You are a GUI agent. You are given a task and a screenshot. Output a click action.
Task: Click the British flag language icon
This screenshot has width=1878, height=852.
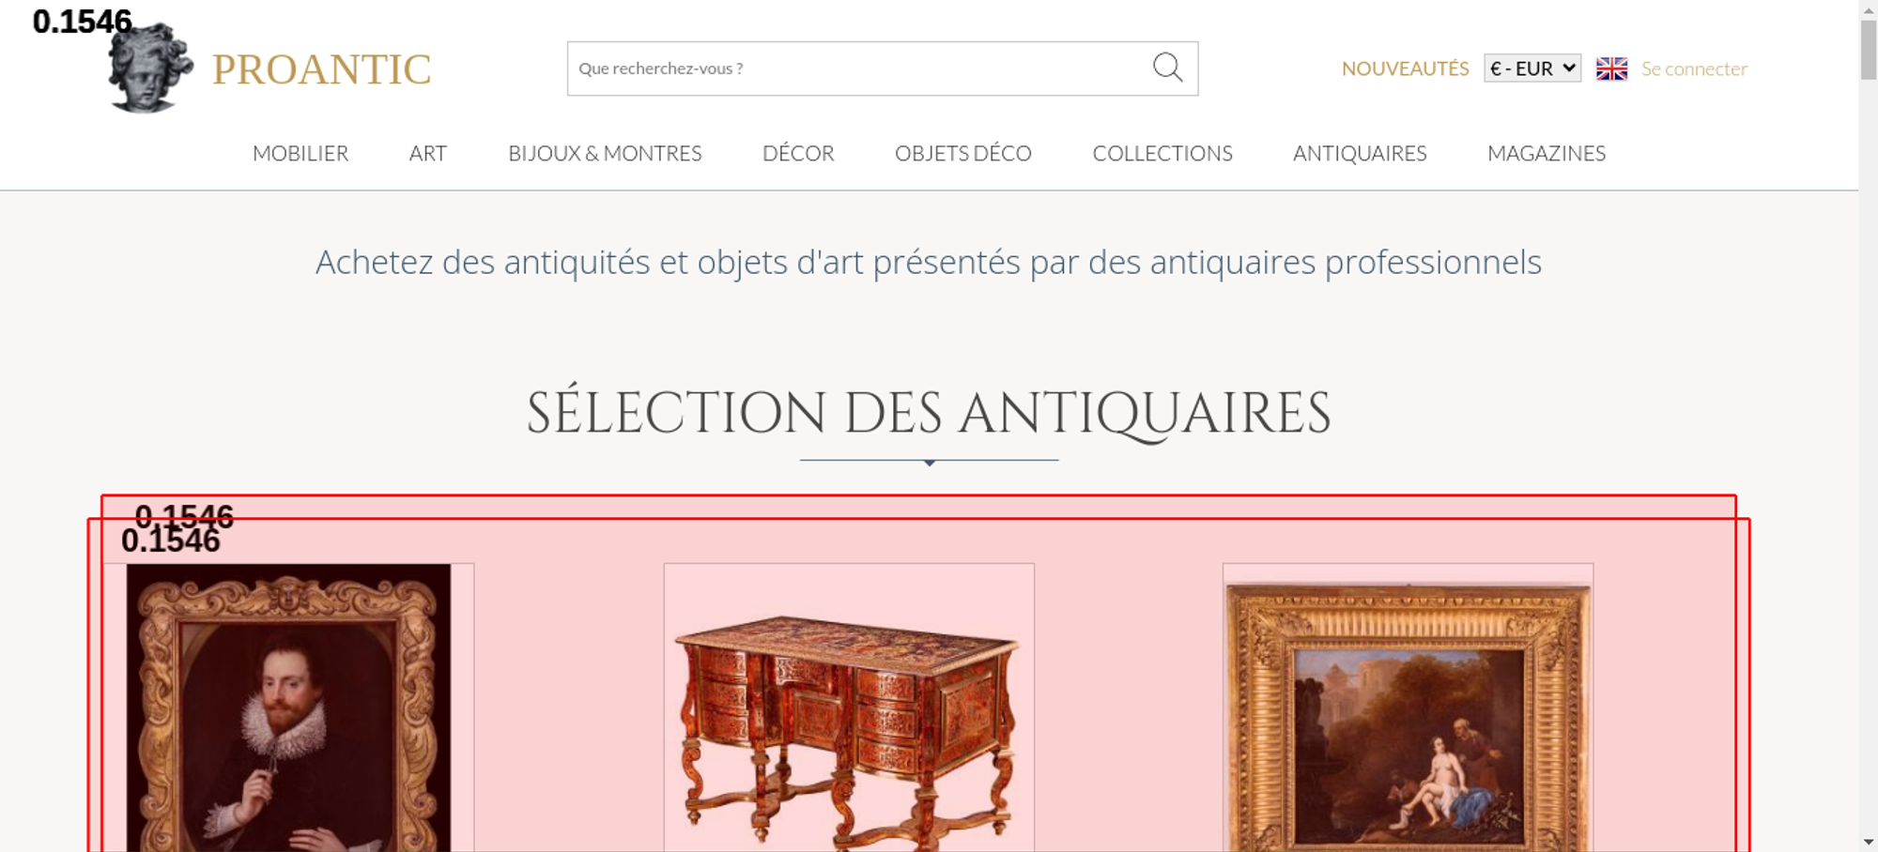[1611, 68]
